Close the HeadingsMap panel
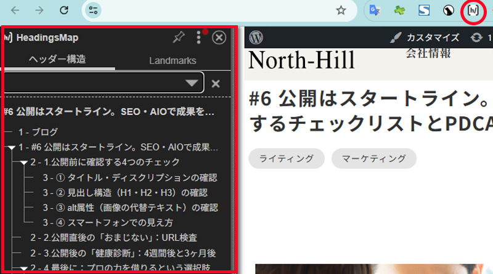The height and width of the screenshot is (274, 493). [x=219, y=38]
